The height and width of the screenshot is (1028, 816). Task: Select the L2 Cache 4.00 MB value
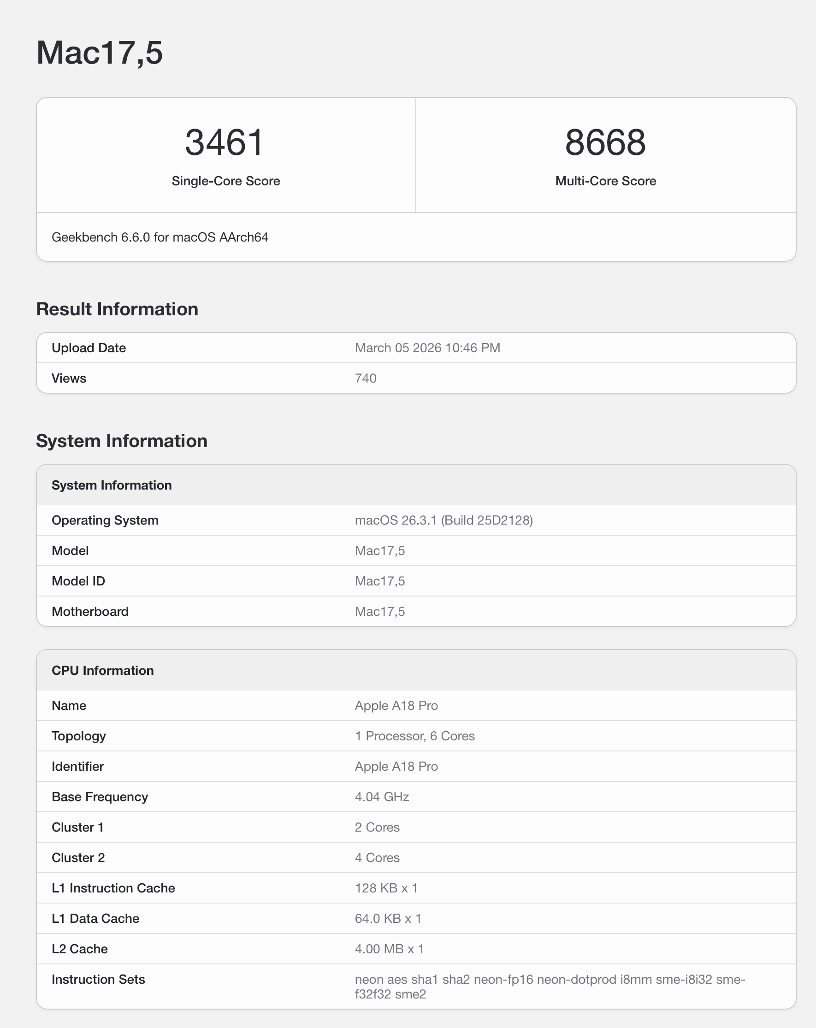click(389, 949)
